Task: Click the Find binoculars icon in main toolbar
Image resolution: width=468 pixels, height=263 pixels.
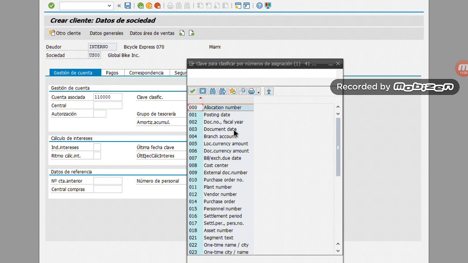Action: (179, 5)
